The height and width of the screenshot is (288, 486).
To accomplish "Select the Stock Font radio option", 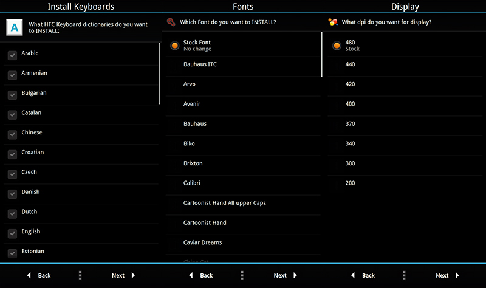I will click(x=174, y=45).
